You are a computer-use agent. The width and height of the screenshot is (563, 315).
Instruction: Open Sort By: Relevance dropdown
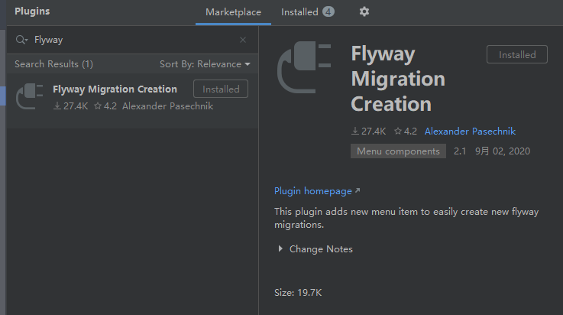tap(205, 64)
